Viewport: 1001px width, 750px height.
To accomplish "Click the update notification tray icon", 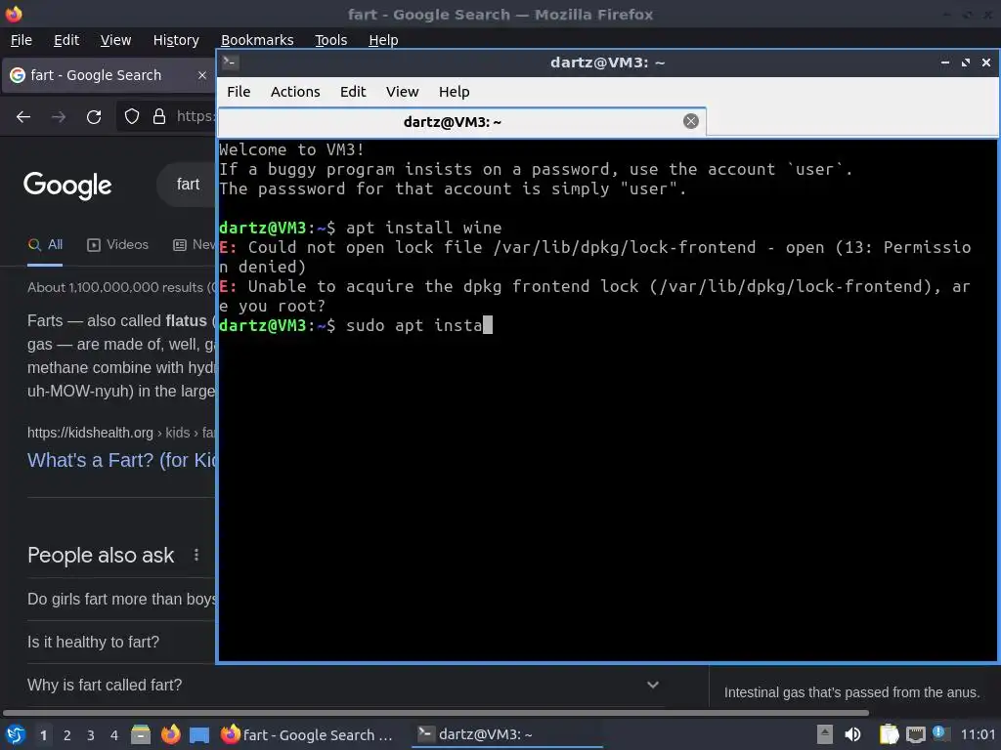I will tap(939, 733).
